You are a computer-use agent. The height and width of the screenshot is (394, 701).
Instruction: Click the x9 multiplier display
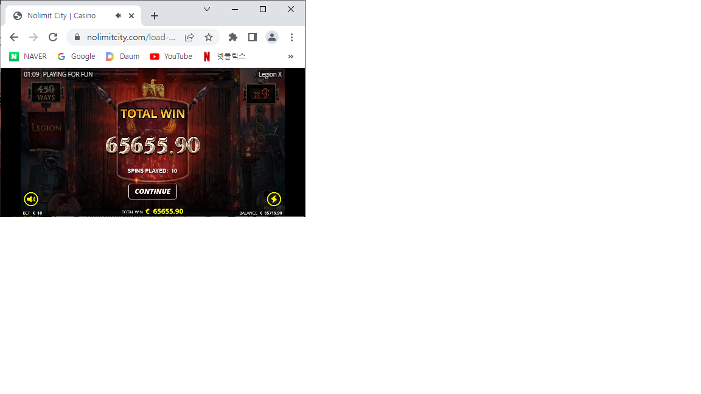[261, 94]
